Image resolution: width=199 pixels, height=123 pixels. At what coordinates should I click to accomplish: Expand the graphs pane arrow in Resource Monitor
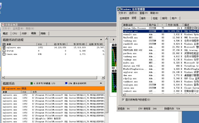coord(113,40)
